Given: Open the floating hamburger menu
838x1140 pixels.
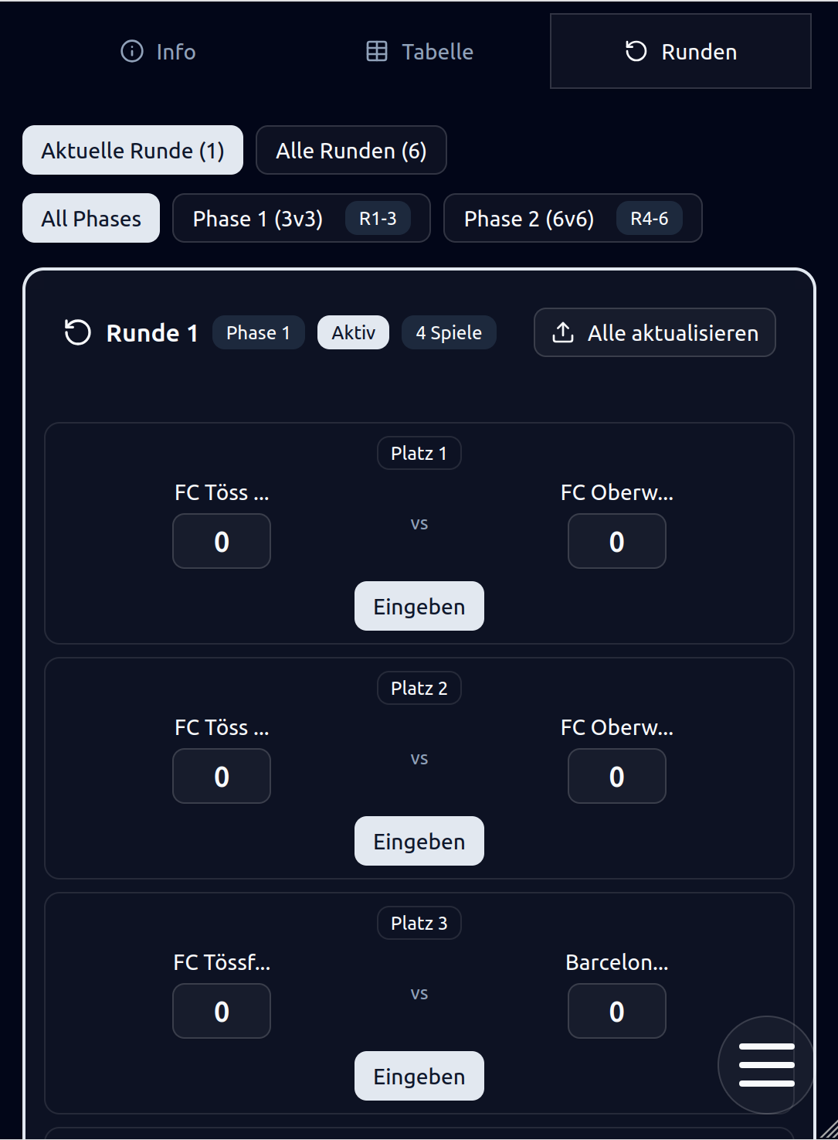Looking at the screenshot, I should point(766,1064).
